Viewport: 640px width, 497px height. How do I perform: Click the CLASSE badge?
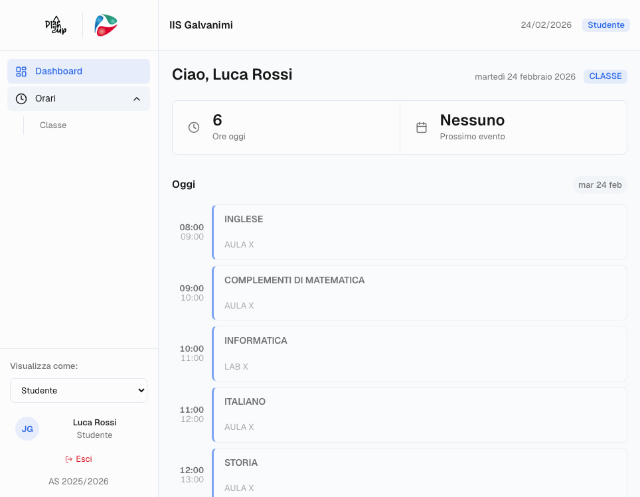[x=605, y=76]
